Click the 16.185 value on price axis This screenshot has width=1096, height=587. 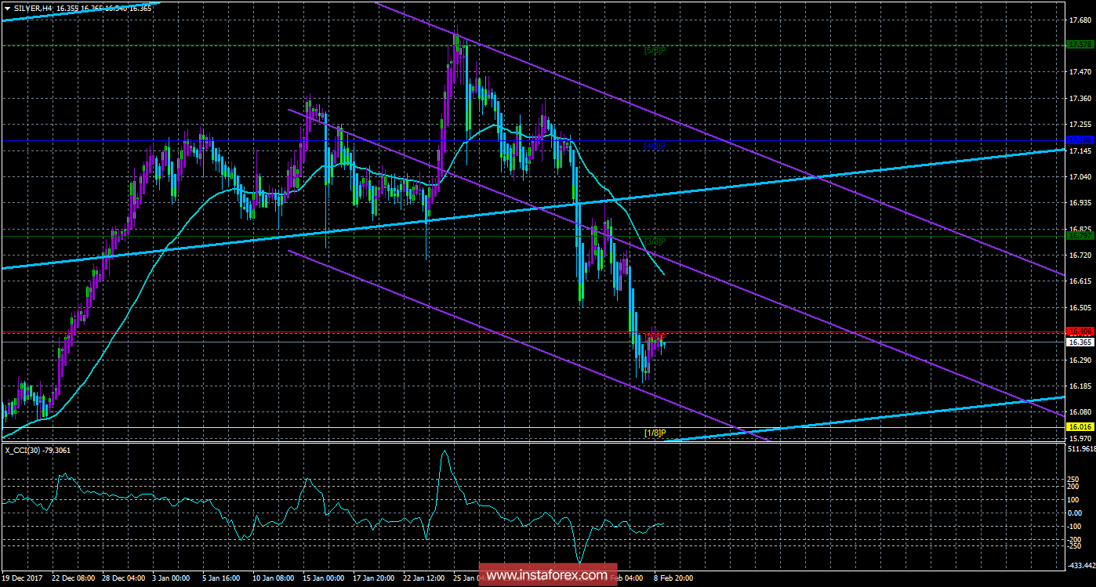[1080, 386]
